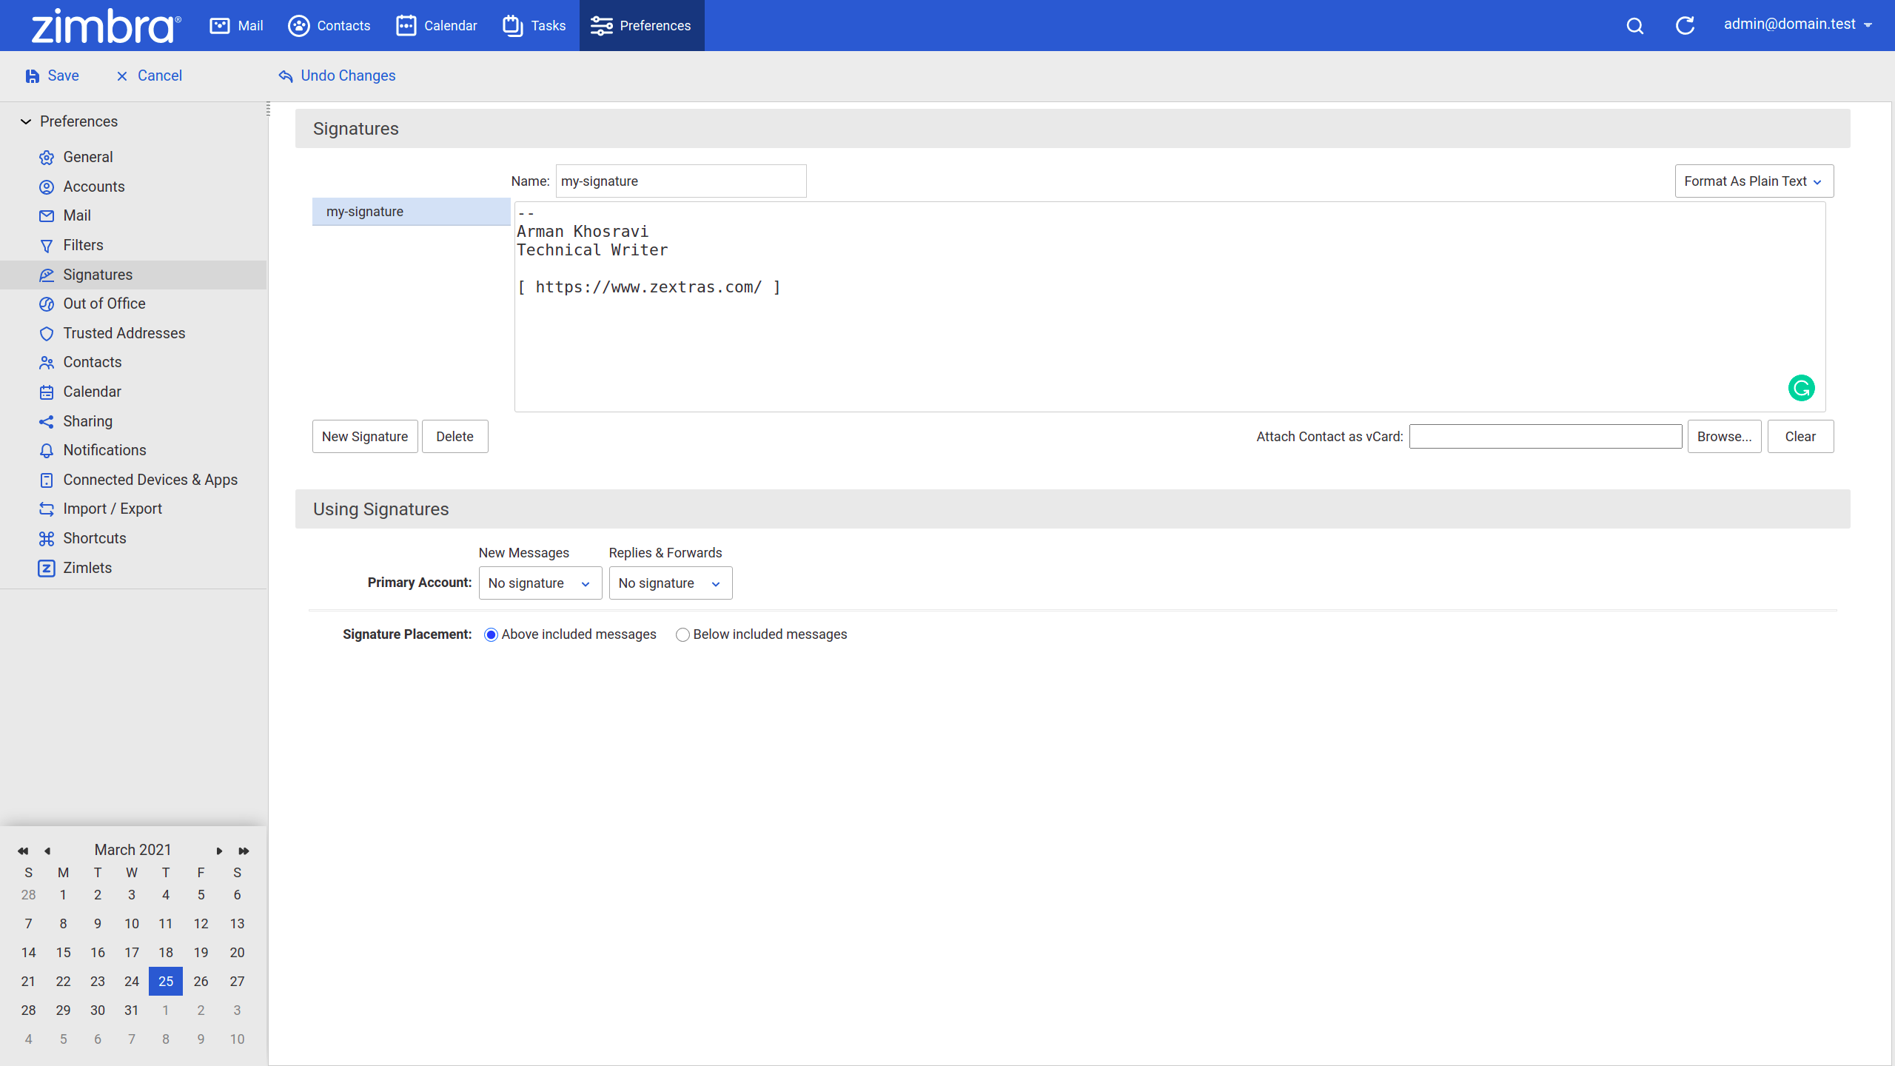Click the New Signature button

tap(364, 436)
